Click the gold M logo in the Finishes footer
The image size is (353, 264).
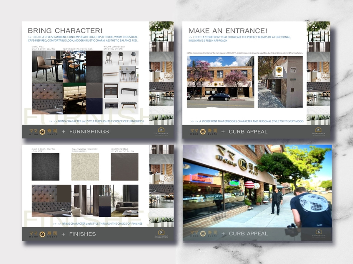point(42,234)
